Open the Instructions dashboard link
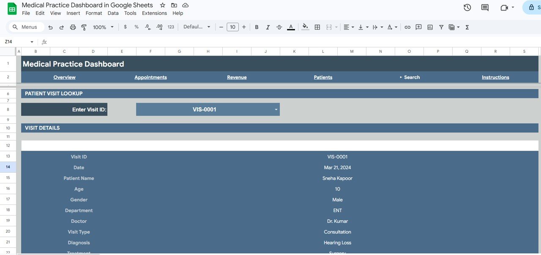541x255 pixels. [495, 77]
